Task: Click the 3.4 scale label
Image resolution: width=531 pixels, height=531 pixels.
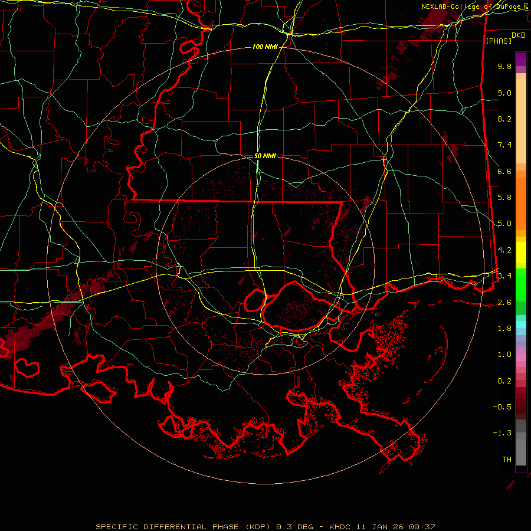Action: (504, 276)
